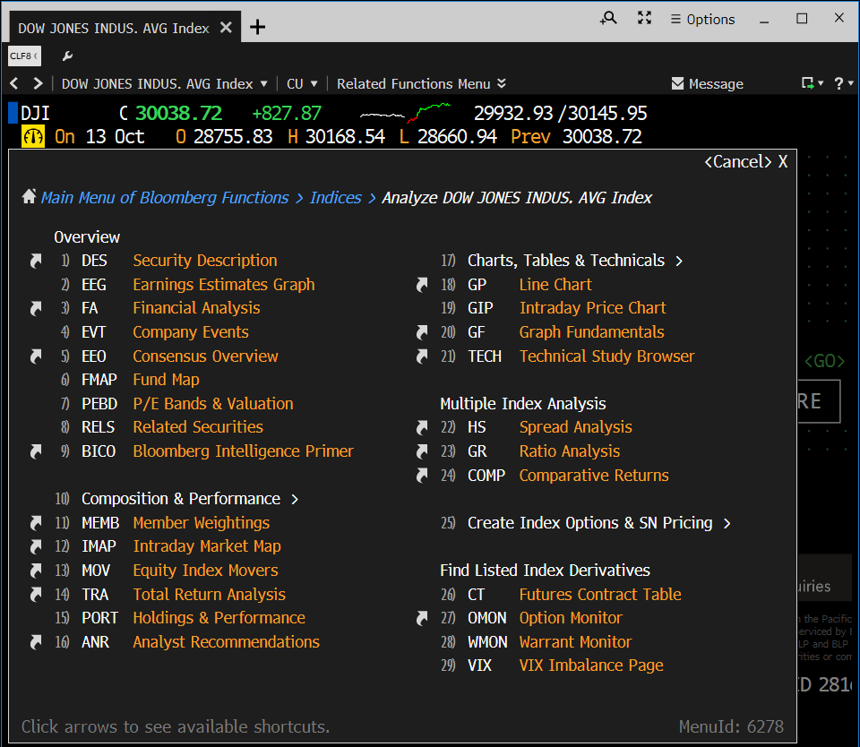The image size is (860, 747).
Task: Click the Main Menu of Bloomberg Functions breadcrumb
Action: [x=164, y=197]
